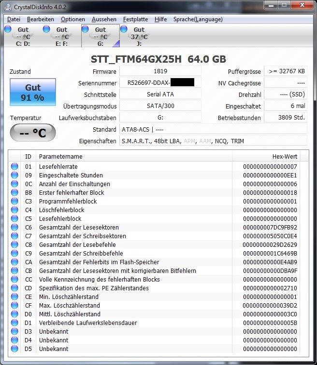Image resolution: width=317 pixels, height=365 pixels.
Task: Click the Schnittstelle field Serial ATA
Action: tap(160, 95)
